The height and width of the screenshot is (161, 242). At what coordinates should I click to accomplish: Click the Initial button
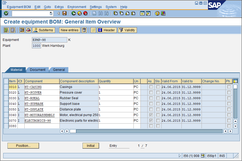pyautogui.click(x=91, y=146)
